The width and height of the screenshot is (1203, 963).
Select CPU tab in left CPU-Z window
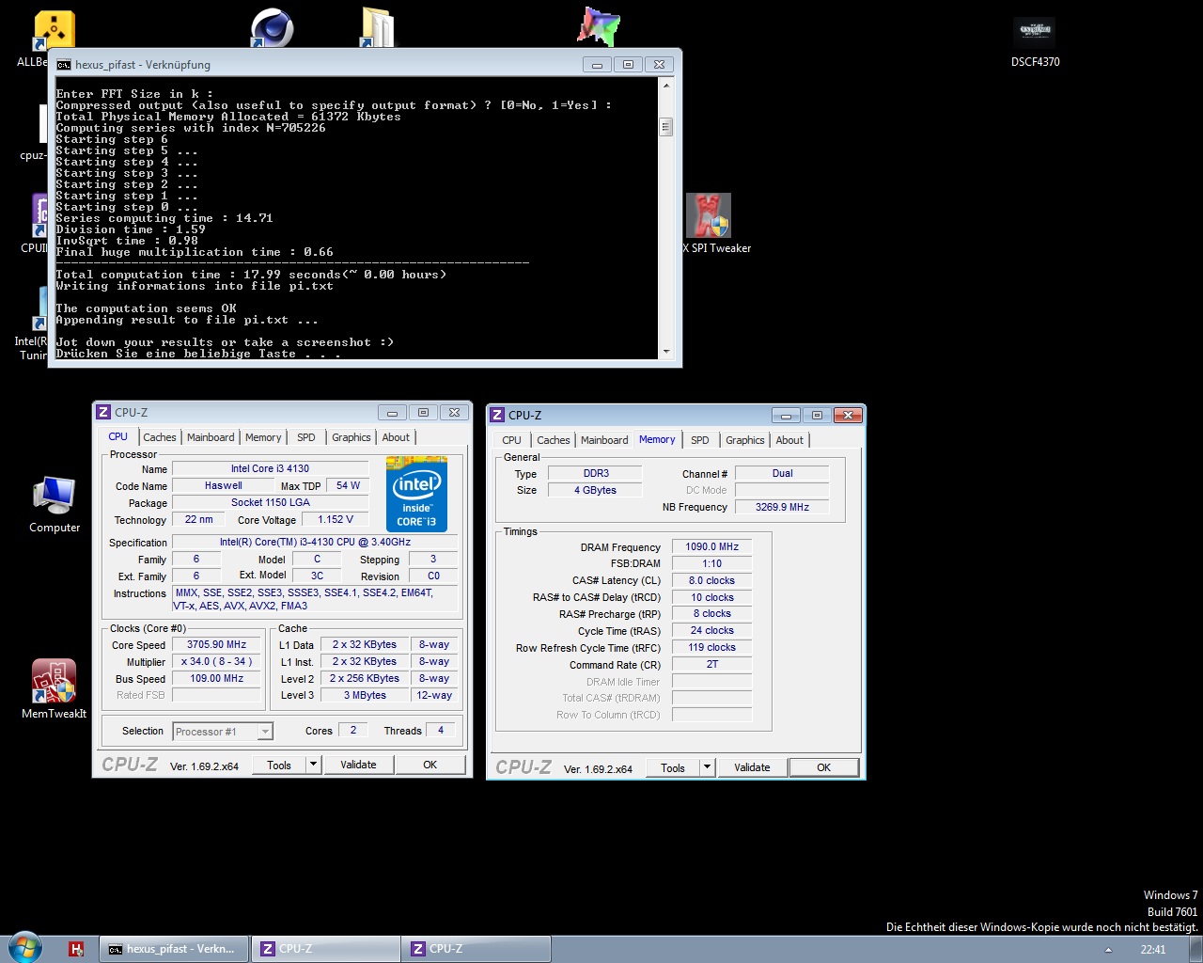coord(117,437)
